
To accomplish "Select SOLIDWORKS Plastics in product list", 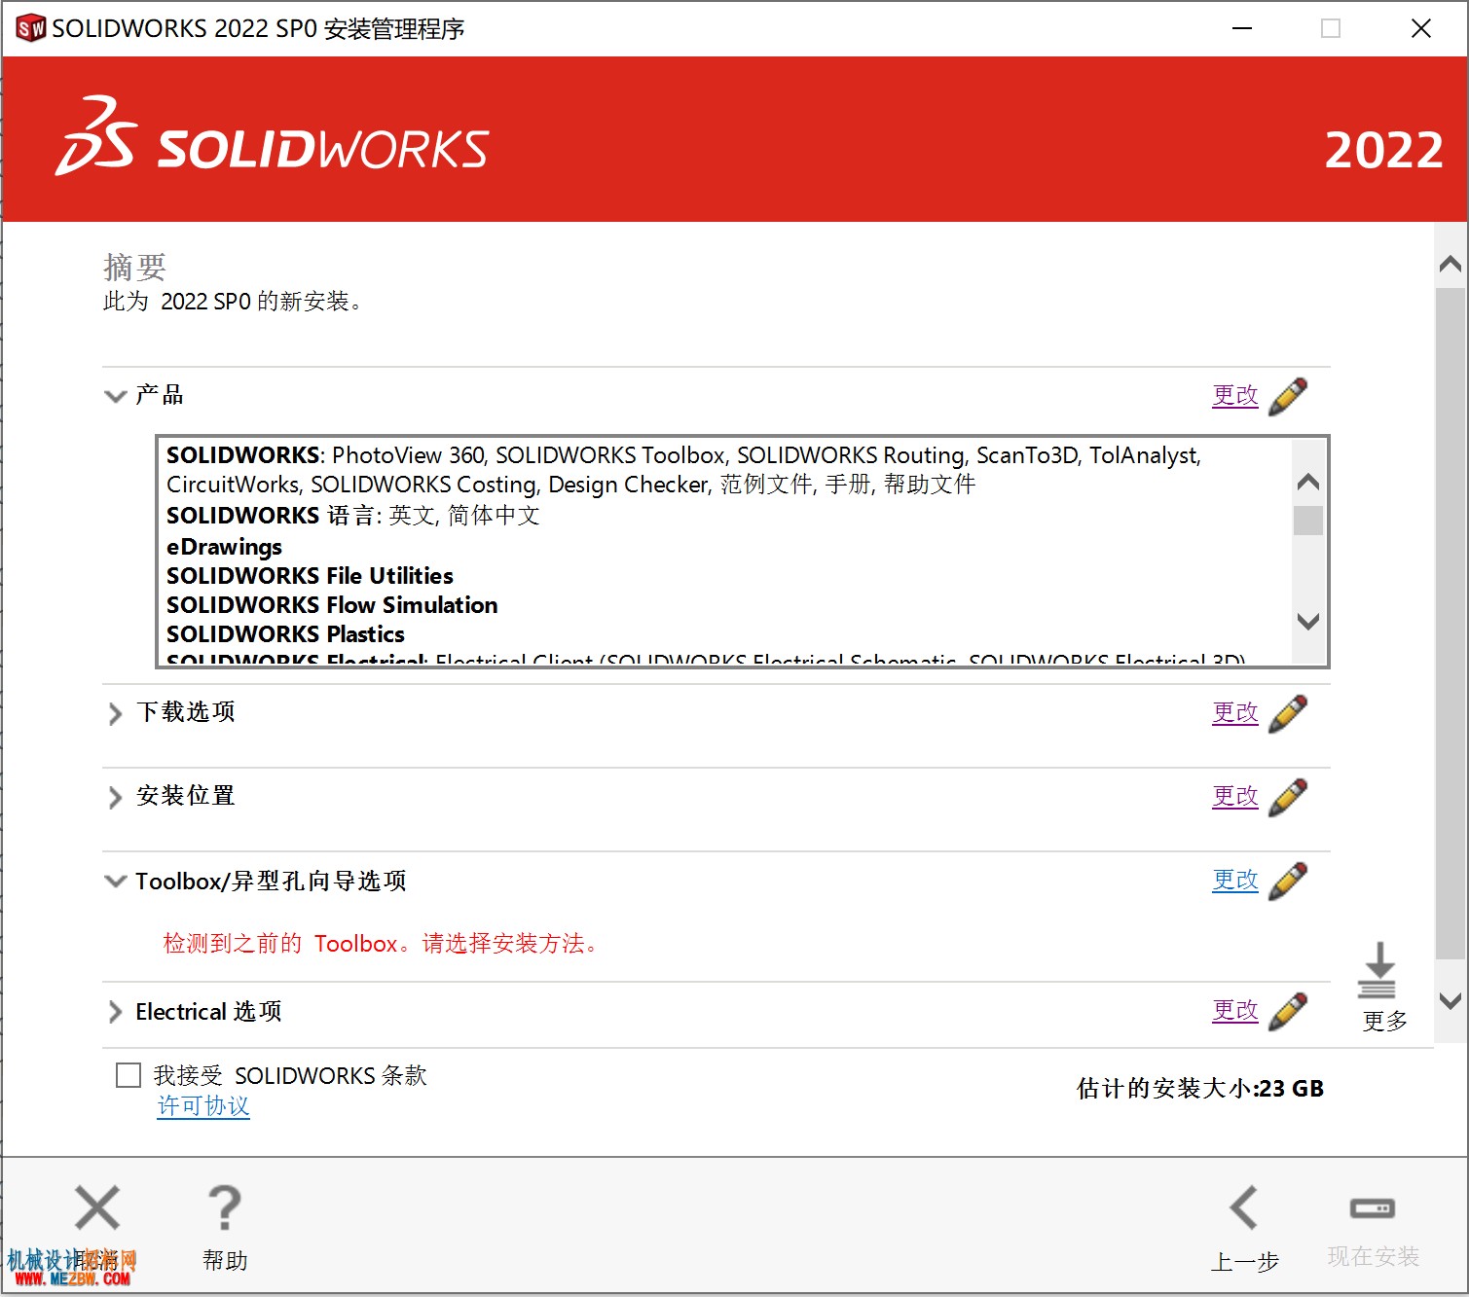I will click(x=285, y=634).
